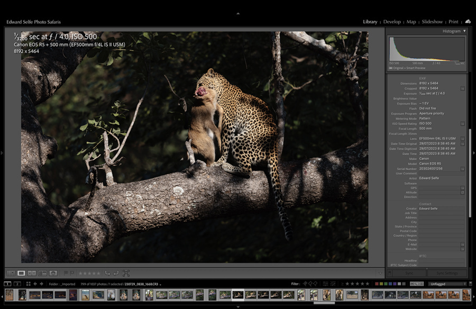Expand left panel with edge arrow
The height and width of the screenshot is (309, 476).
point(2,153)
